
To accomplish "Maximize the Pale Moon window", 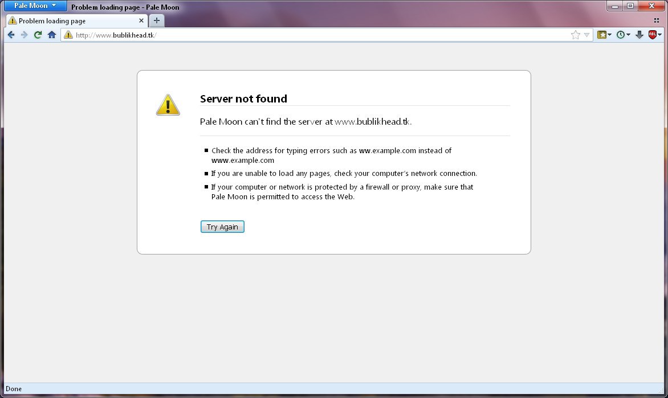I will coord(630,6).
